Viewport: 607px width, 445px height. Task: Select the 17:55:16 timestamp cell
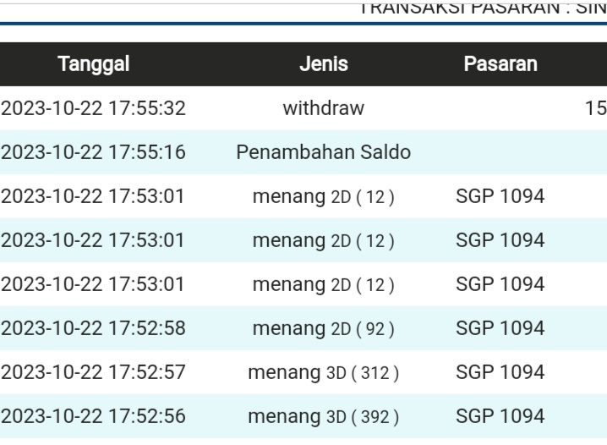(x=93, y=153)
